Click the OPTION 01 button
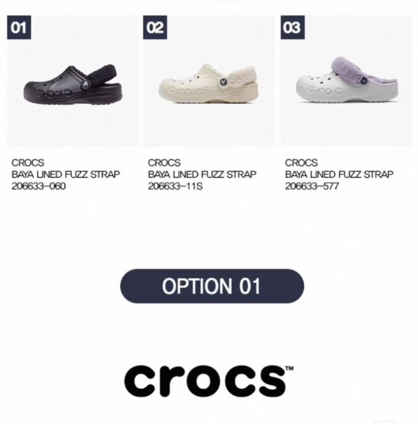This screenshot has width=418, height=424. tap(212, 286)
